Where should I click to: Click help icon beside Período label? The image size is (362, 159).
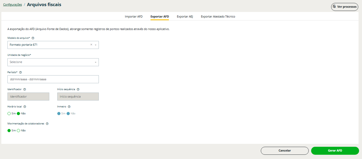21,72
